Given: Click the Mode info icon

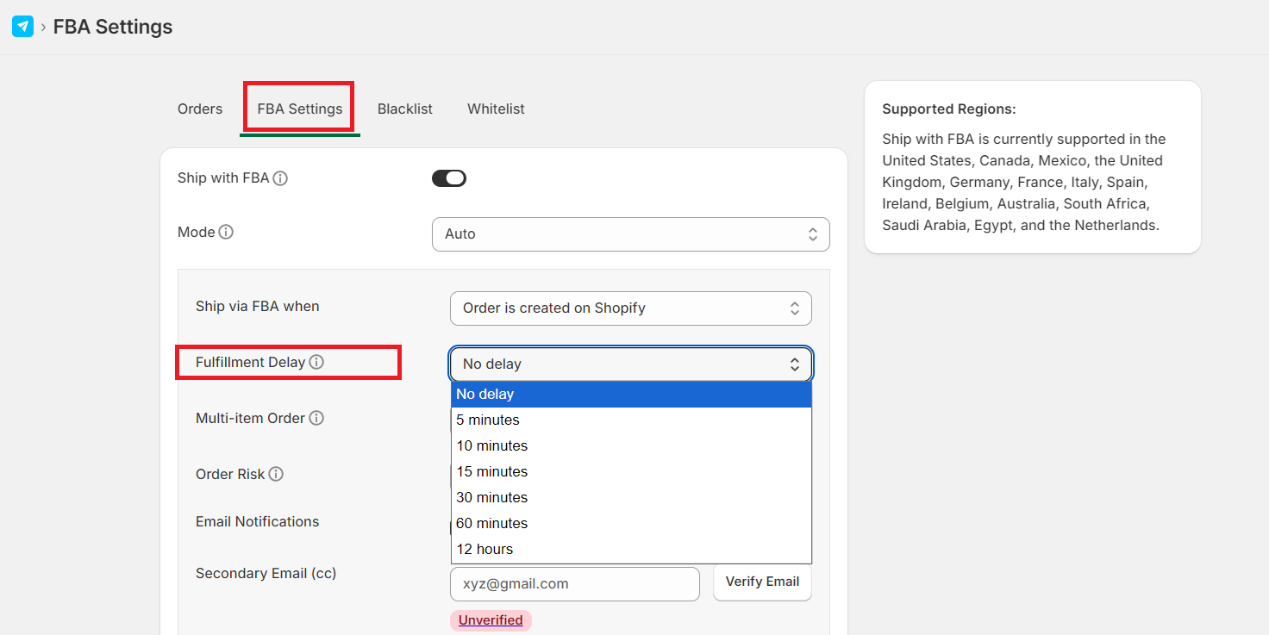Looking at the screenshot, I should tap(226, 233).
